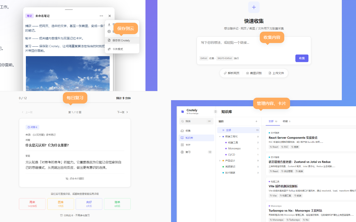Add a project with the plus beside 项目
The image size is (356, 222).
tap(256, 121)
